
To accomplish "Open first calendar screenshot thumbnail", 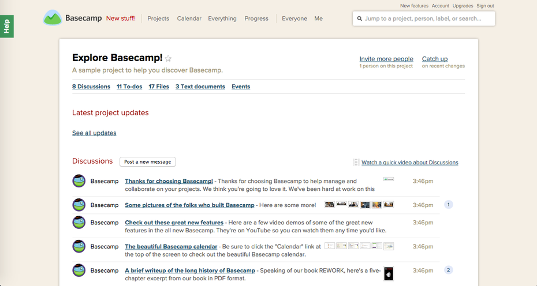I will (330, 246).
